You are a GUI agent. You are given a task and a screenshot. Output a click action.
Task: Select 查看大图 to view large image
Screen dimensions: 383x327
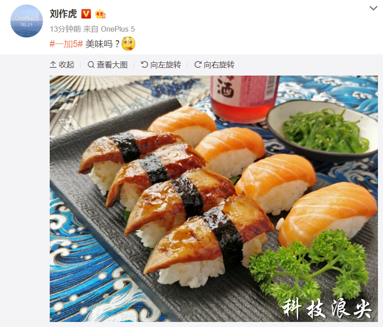click(112, 65)
